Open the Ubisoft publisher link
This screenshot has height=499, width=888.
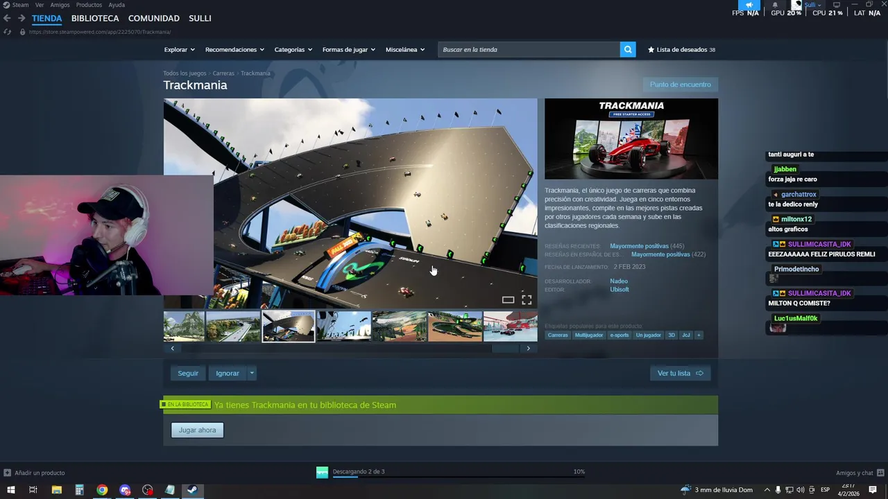click(x=620, y=290)
